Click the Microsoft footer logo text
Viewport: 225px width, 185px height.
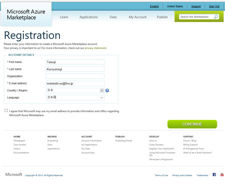click(14, 175)
